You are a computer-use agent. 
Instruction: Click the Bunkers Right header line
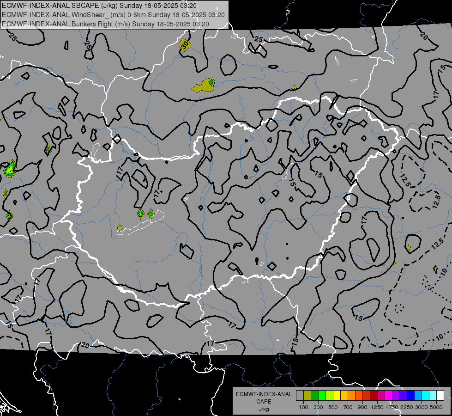coord(105,24)
